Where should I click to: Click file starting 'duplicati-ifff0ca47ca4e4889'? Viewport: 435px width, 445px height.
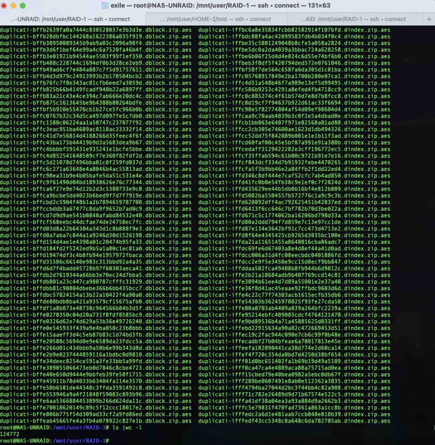(294, 368)
